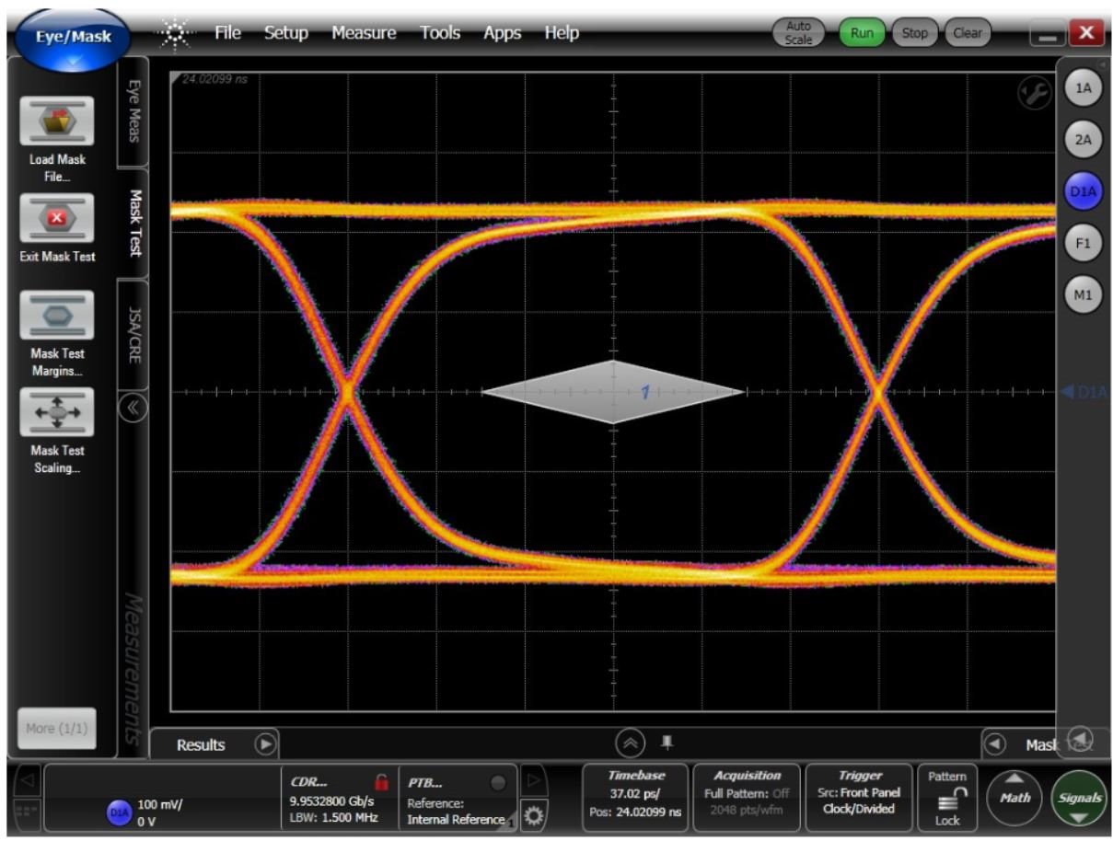
Task: Click the mask region 1 diamond
Action: pos(613,392)
